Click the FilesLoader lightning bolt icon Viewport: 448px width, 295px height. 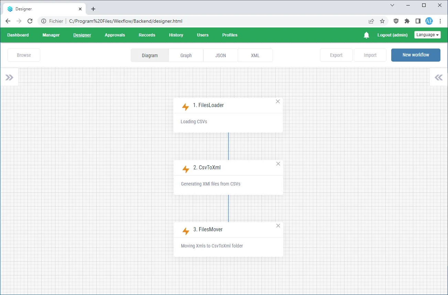(x=185, y=107)
